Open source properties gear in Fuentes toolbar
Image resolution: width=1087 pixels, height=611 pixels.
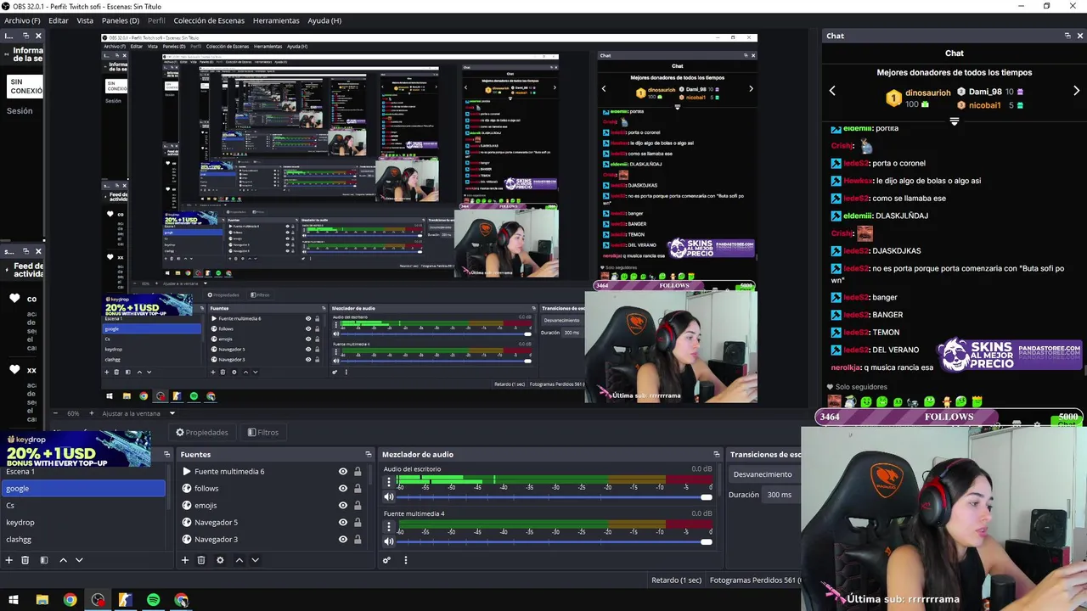click(x=220, y=560)
